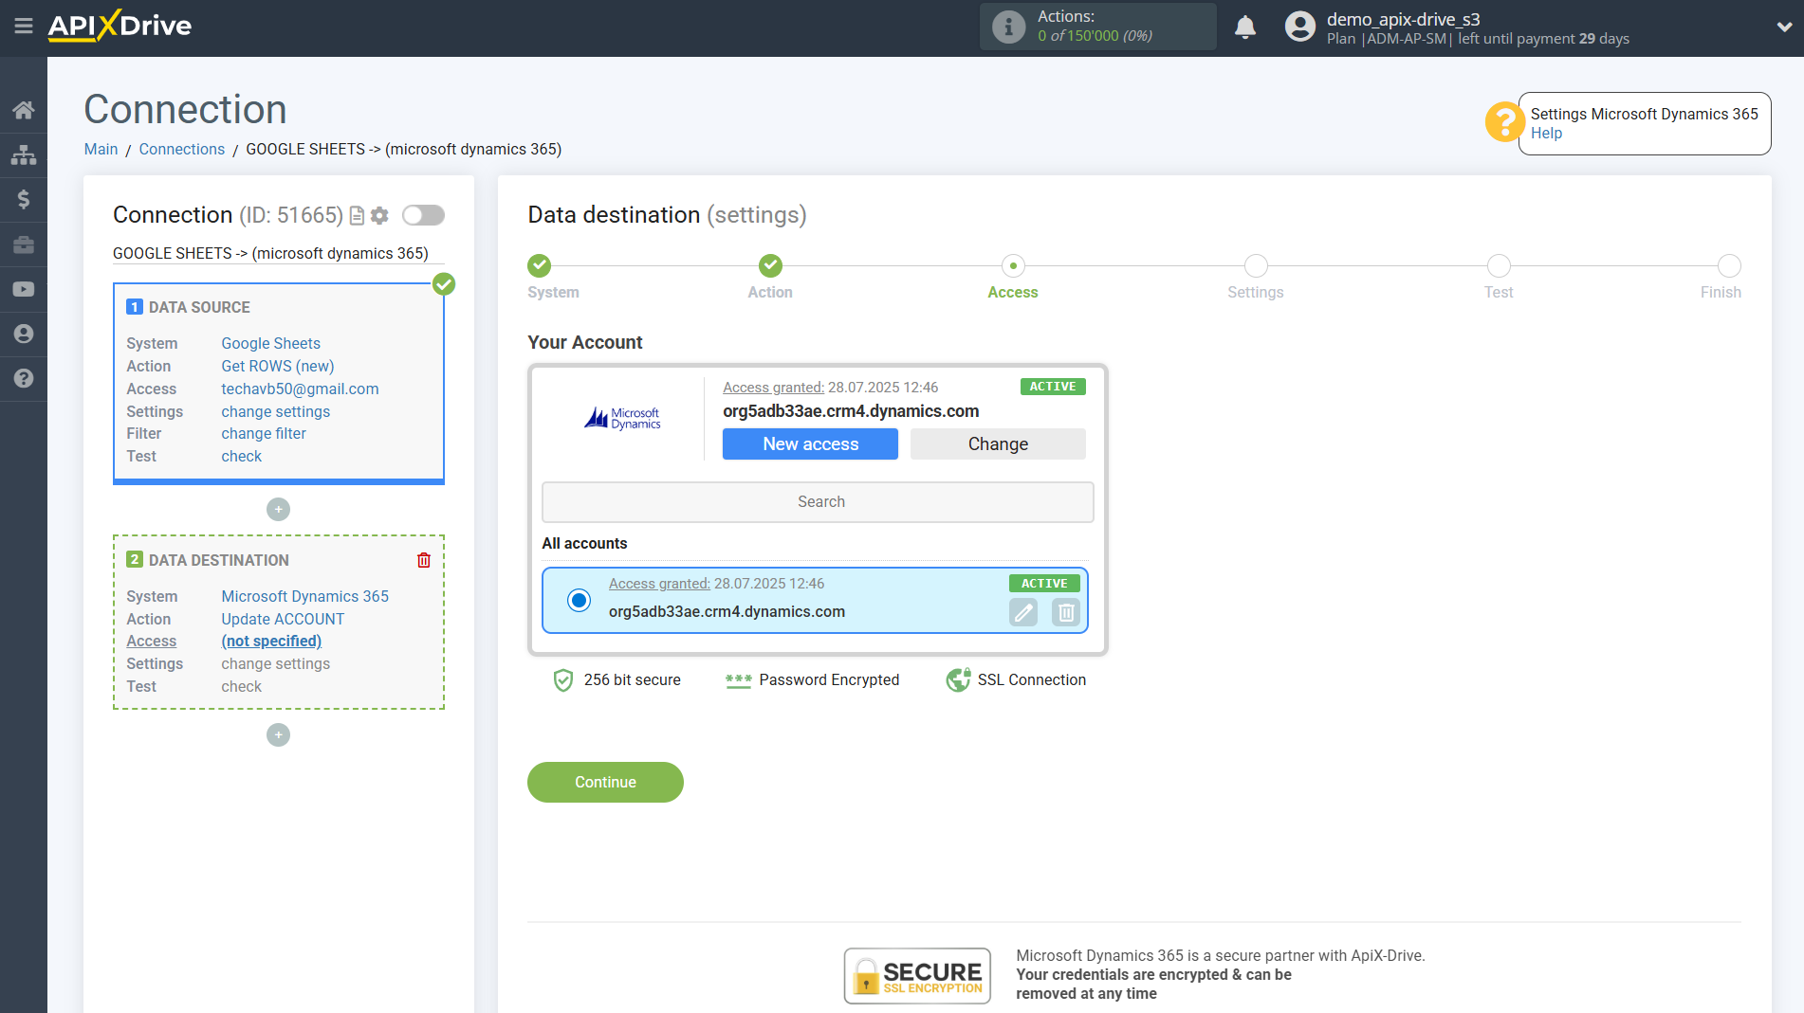Click Microsoft Dynamics logo
Image resolution: width=1804 pixels, height=1013 pixels.
coord(622,418)
